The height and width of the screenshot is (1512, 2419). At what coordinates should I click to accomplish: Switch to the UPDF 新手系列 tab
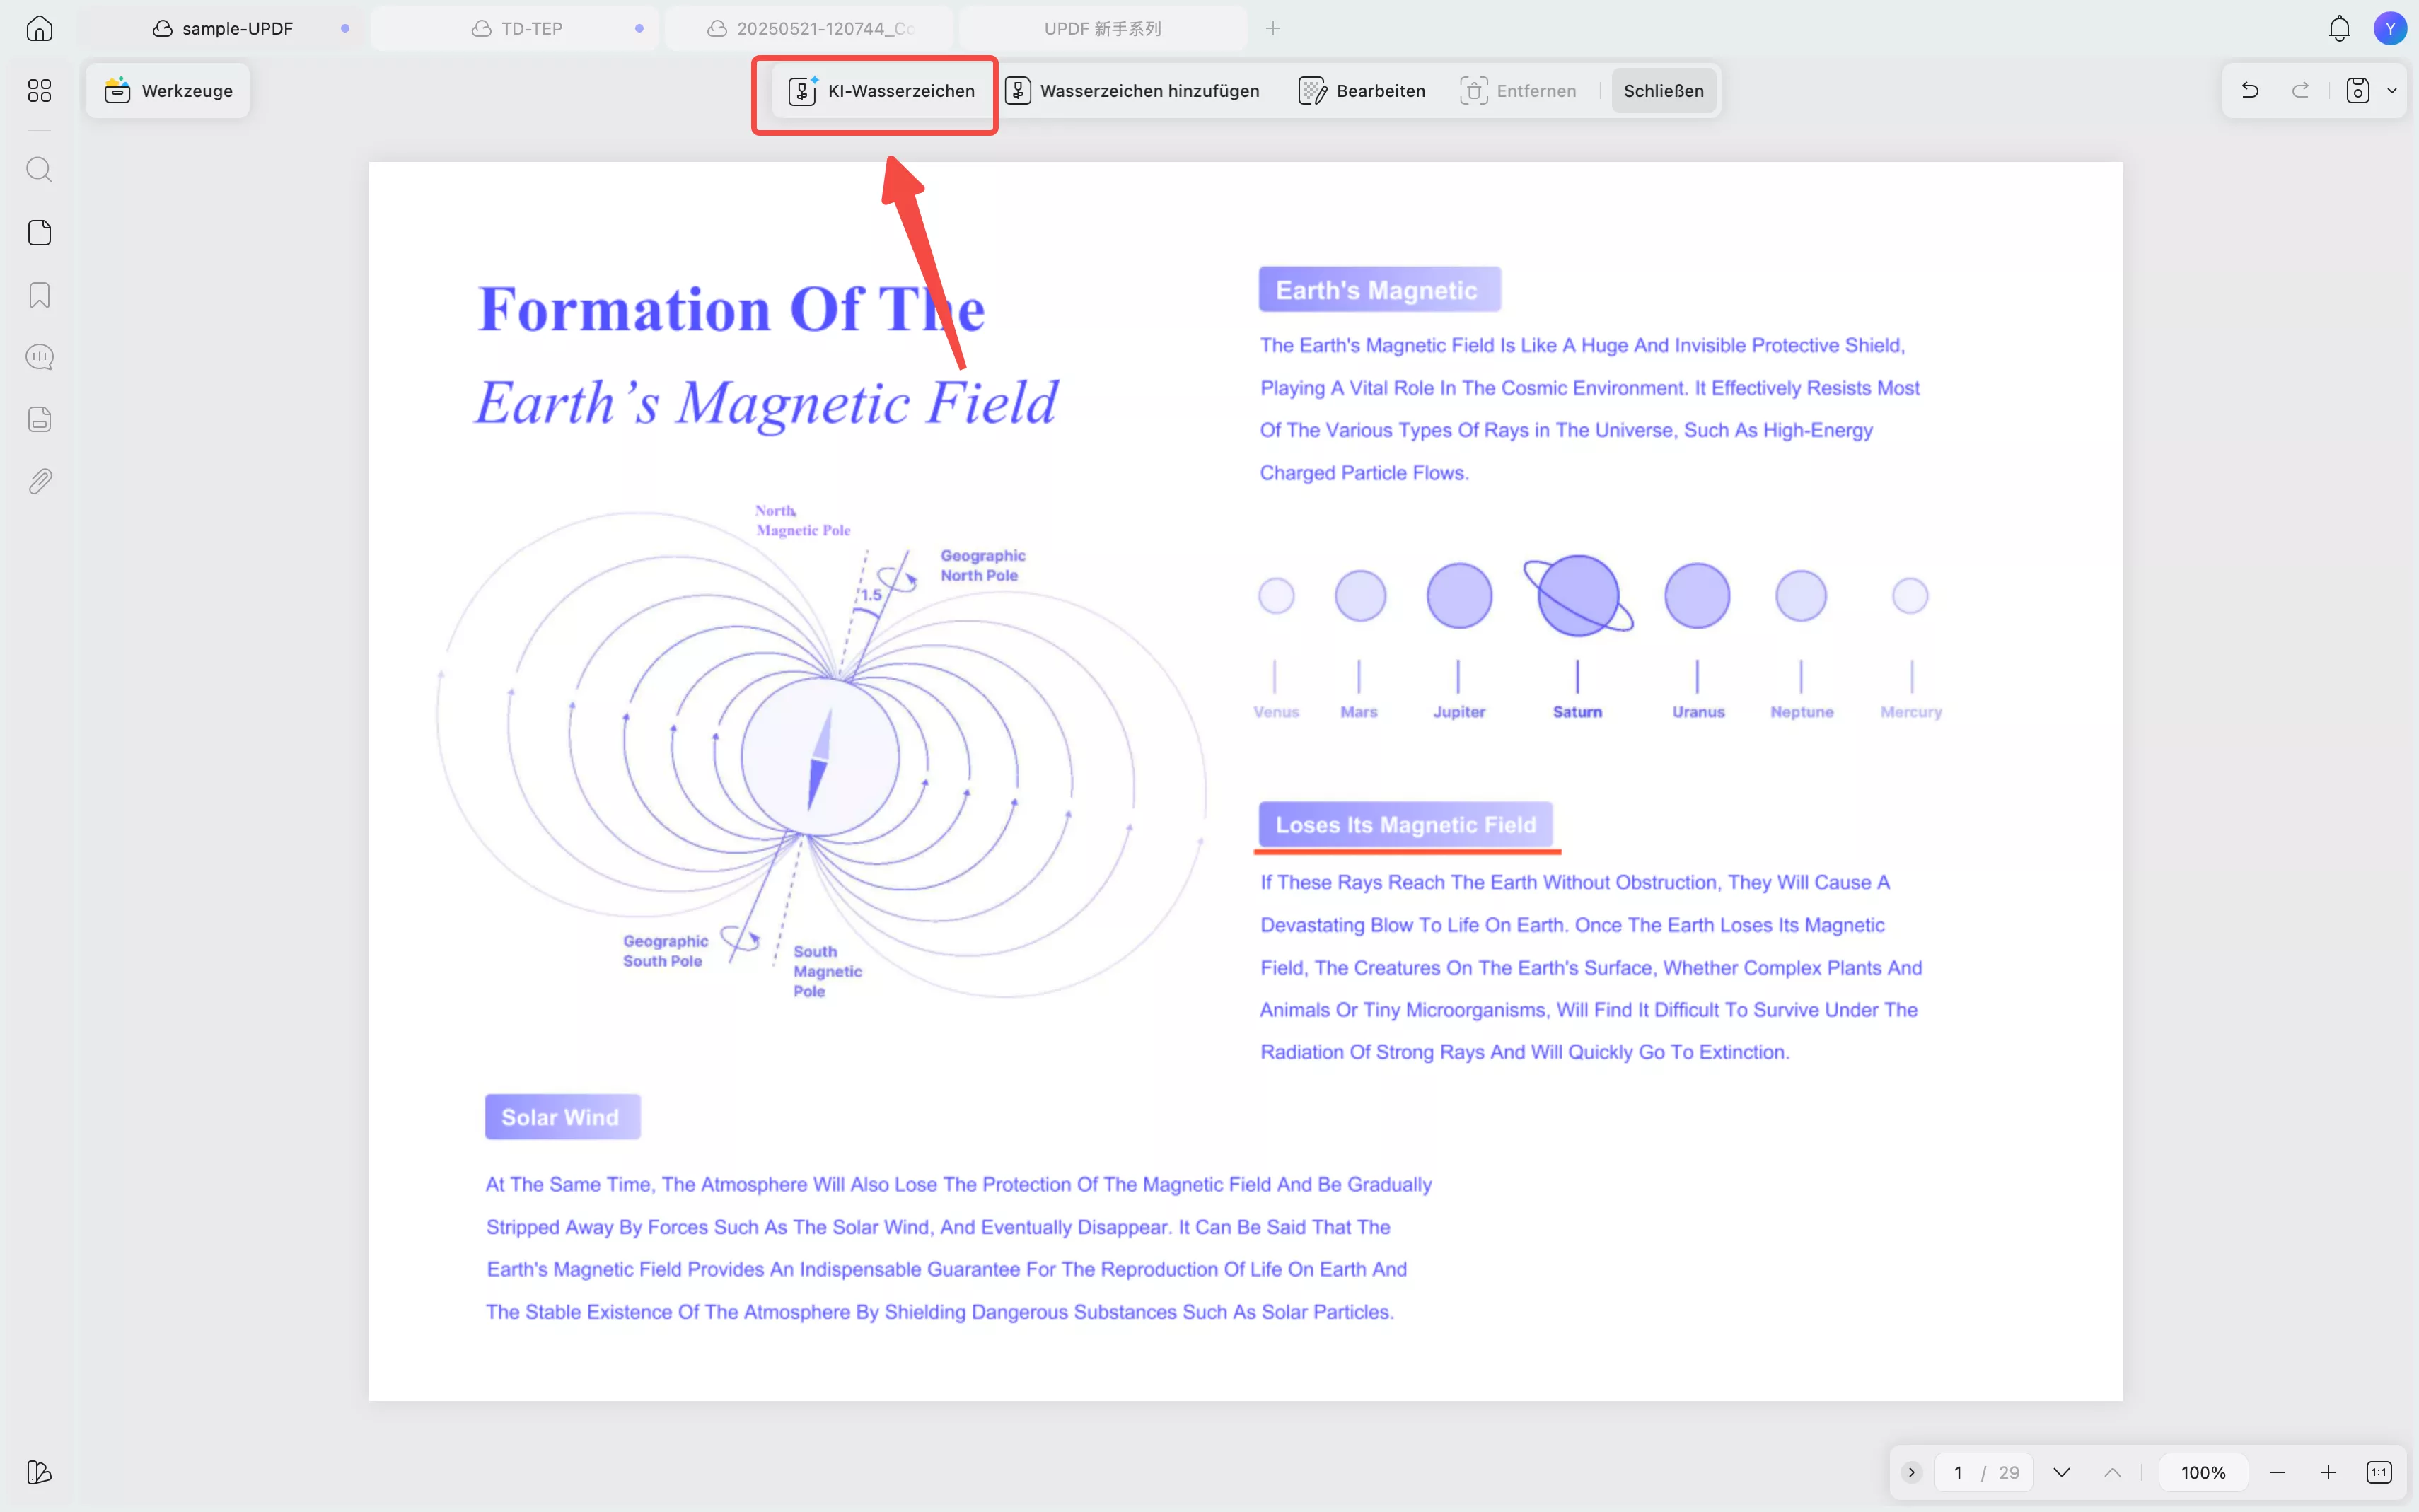[1102, 28]
